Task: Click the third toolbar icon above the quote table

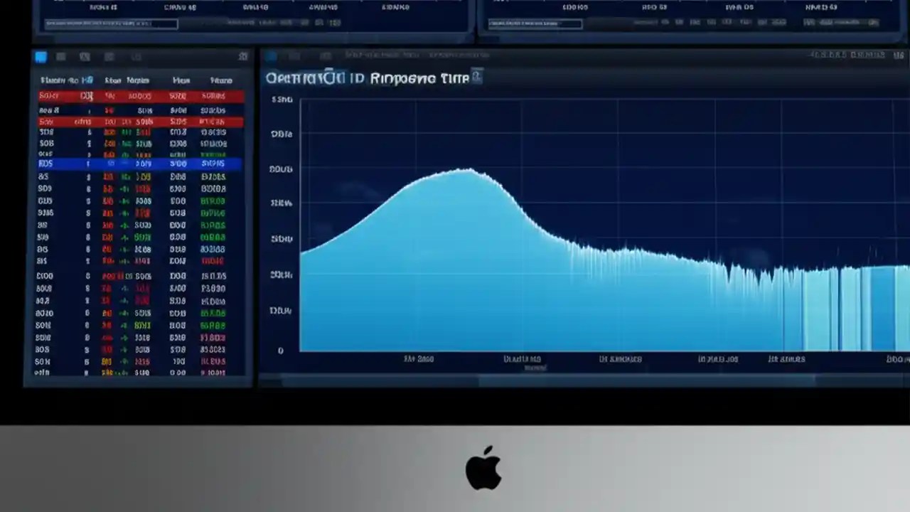Action: (x=85, y=57)
